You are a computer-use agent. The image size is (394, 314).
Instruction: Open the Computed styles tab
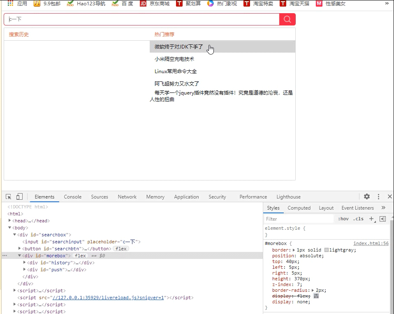[x=299, y=208]
